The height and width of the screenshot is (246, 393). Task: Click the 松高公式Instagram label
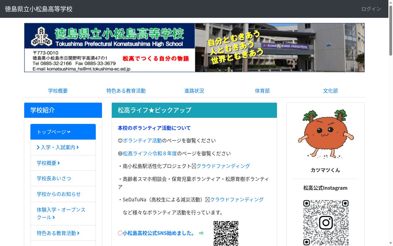pyautogui.click(x=325, y=188)
